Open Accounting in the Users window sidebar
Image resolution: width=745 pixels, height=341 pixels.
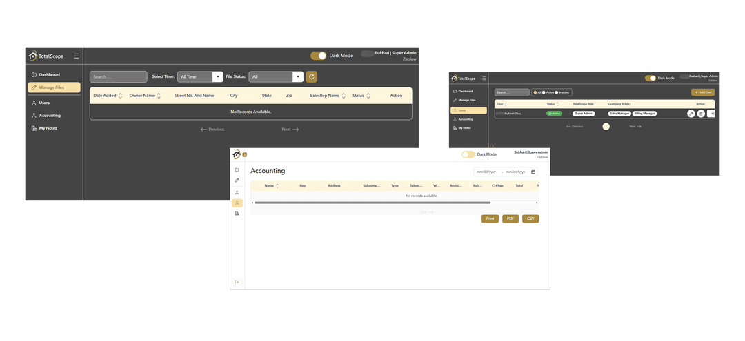click(463, 119)
